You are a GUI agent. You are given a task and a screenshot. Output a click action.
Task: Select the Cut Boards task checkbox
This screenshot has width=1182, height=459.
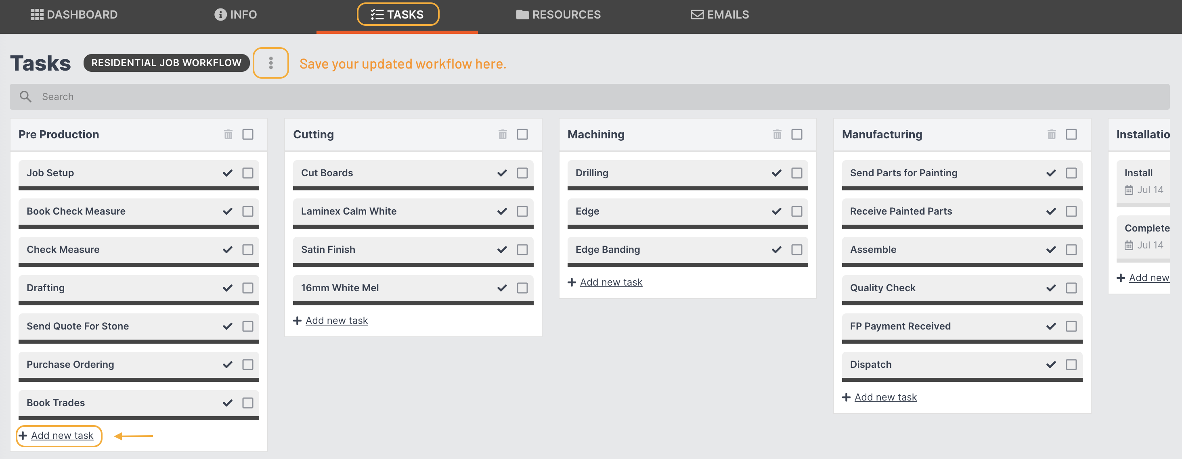pos(522,173)
